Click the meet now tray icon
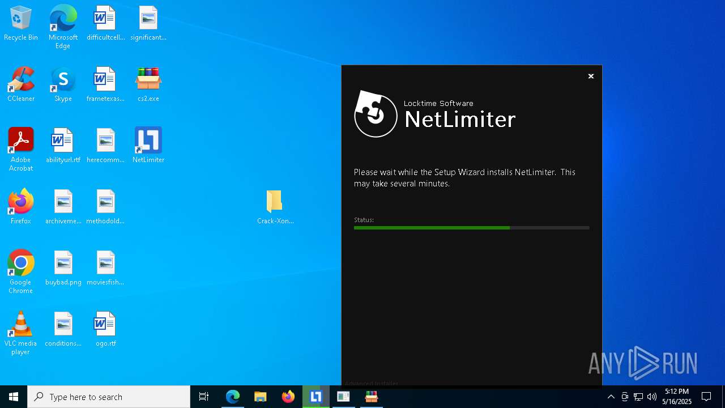This screenshot has height=408, width=725. [625, 397]
